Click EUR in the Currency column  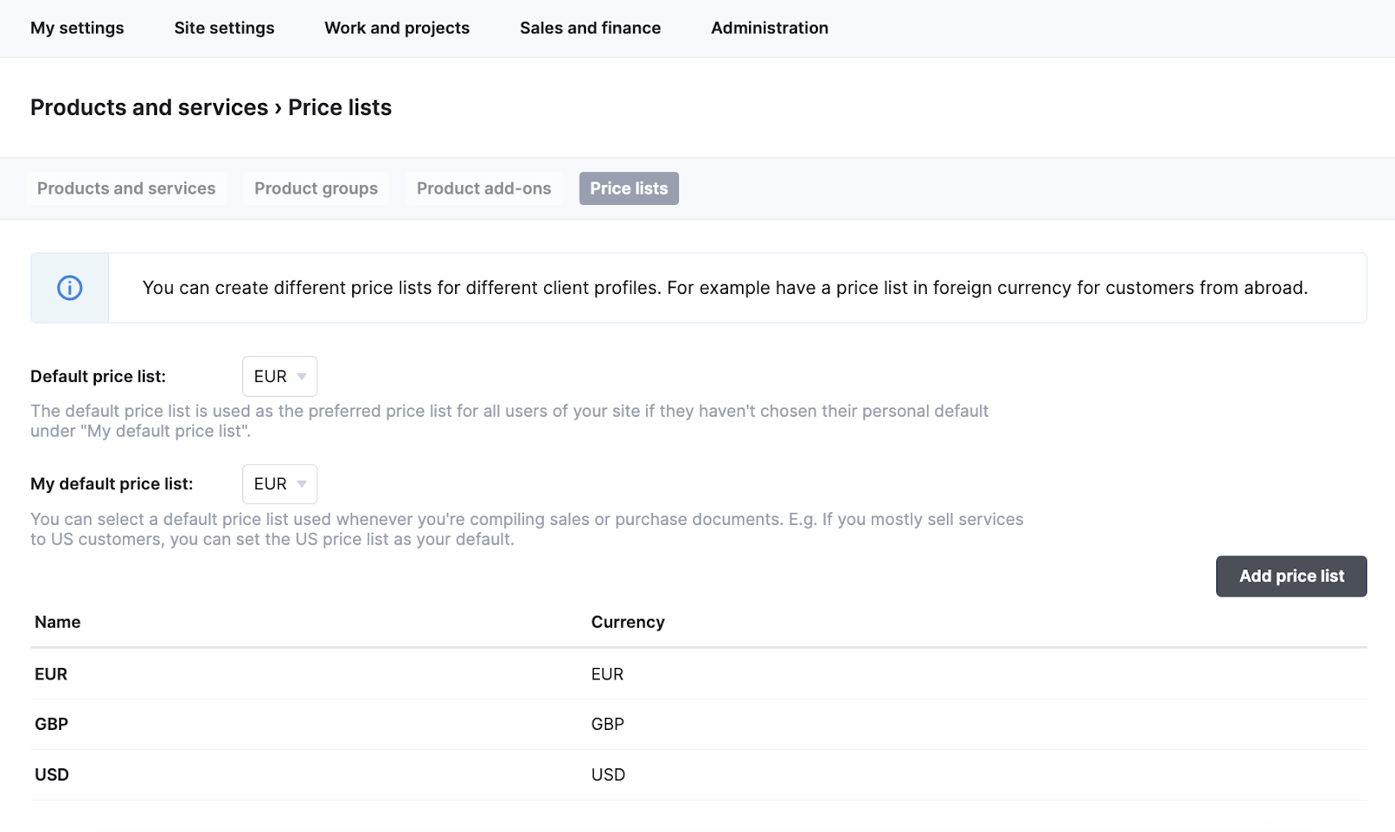(x=608, y=674)
